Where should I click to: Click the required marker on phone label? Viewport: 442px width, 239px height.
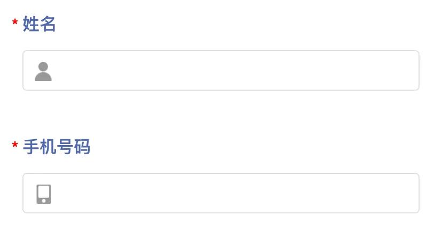point(15,146)
